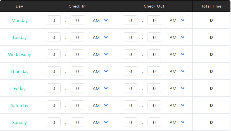Open Wednesday check-in AM/PM dropdown
Image resolution: width=231 pixels, height=131 pixels.
(x=101, y=54)
